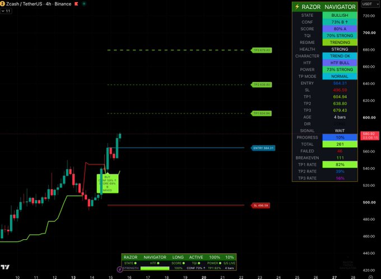The image size is (381, 279).
Task: Click the SIGNAL value WAIT
Action: [x=340, y=131]
